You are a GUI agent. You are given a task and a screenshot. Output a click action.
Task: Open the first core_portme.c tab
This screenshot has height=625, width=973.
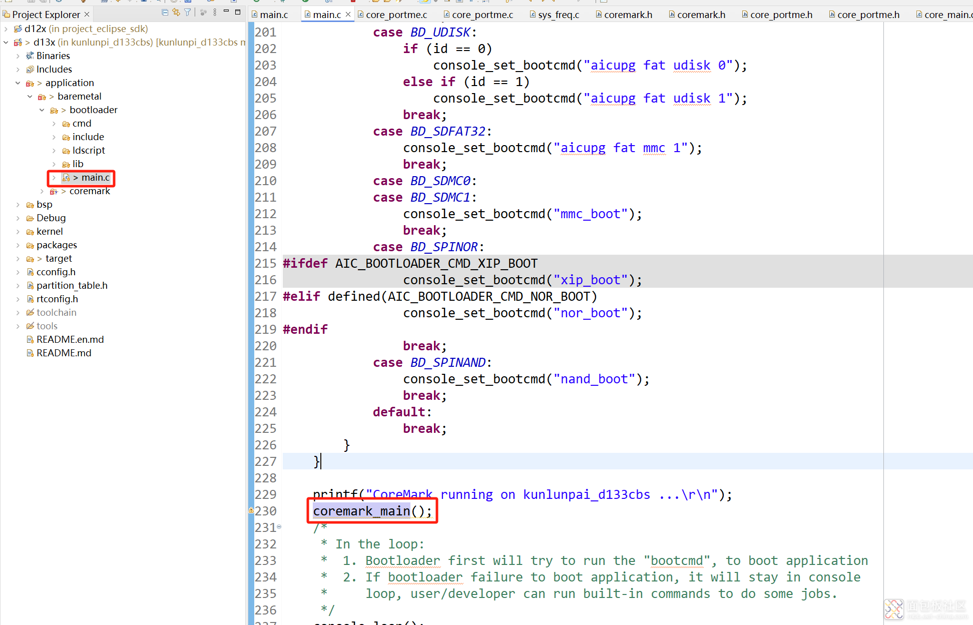(x=392, y=15)
